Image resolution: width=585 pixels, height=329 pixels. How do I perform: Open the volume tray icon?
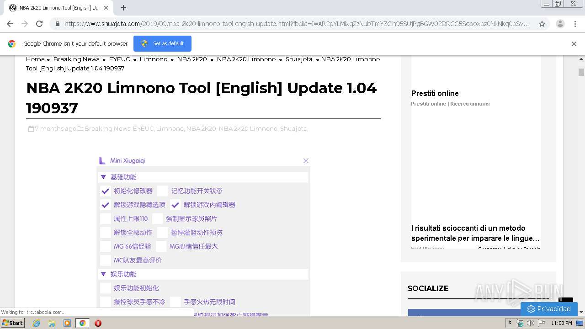click(530, 323)
